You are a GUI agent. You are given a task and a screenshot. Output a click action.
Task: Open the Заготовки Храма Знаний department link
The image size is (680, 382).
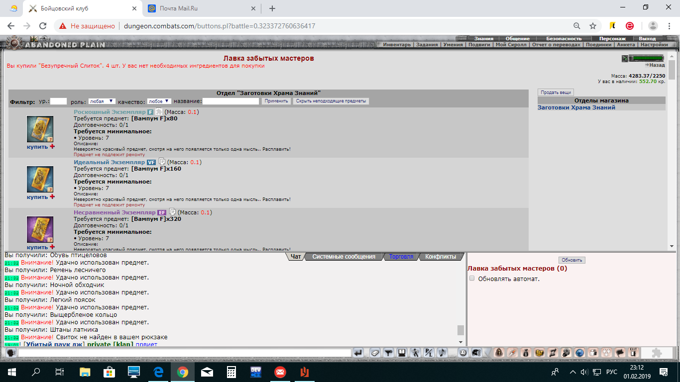576,107
